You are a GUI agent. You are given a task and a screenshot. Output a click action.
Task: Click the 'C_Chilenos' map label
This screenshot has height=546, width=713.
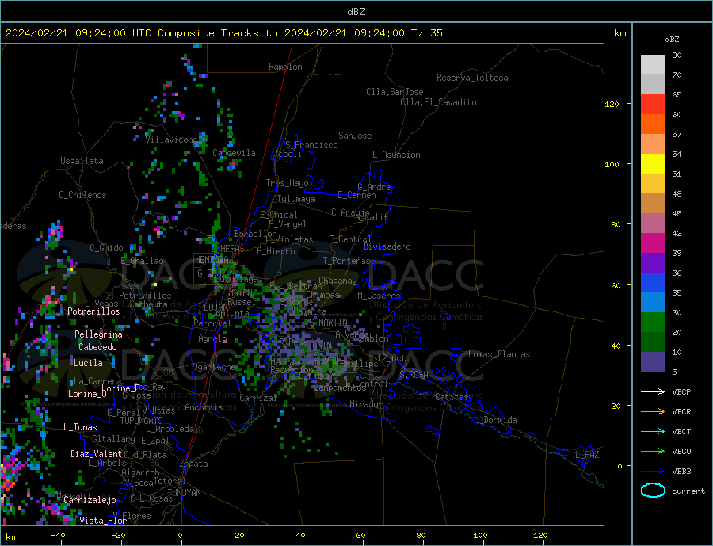point(82,195)
